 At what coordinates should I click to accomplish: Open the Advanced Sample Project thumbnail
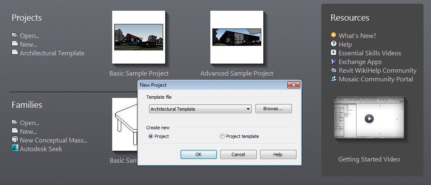click(237, 37)
